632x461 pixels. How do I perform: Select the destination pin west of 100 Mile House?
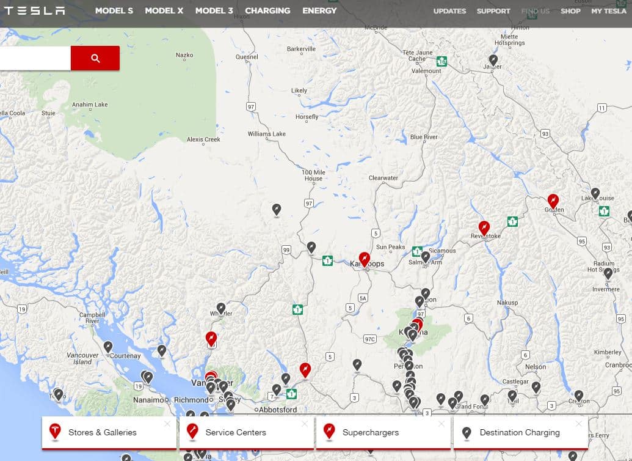[x=277, y=210]
